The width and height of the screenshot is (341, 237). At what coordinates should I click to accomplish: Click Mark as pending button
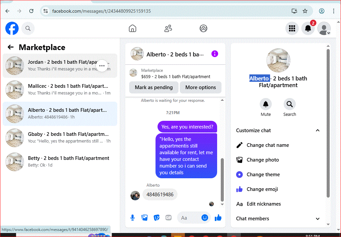[x=154, y=87]
